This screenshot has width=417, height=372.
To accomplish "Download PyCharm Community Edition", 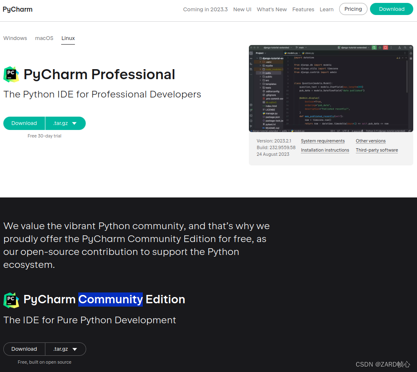I will [x=24, y=349].
